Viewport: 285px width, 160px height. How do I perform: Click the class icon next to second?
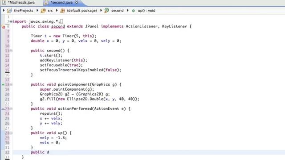pos(107,10)
